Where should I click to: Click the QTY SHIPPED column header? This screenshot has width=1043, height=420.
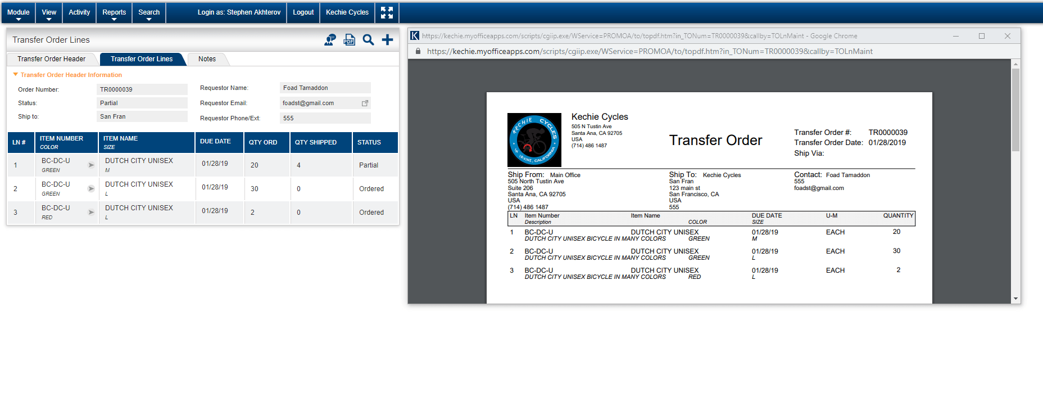click(x=321, y=142)
